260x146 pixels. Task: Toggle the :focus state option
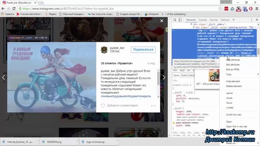[229, 103]
